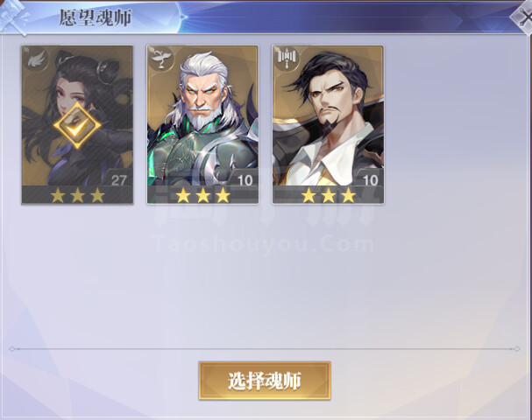Click the 愿望魂师 title text
Viewport: 532px width, 420px height.
pos(95,18)
